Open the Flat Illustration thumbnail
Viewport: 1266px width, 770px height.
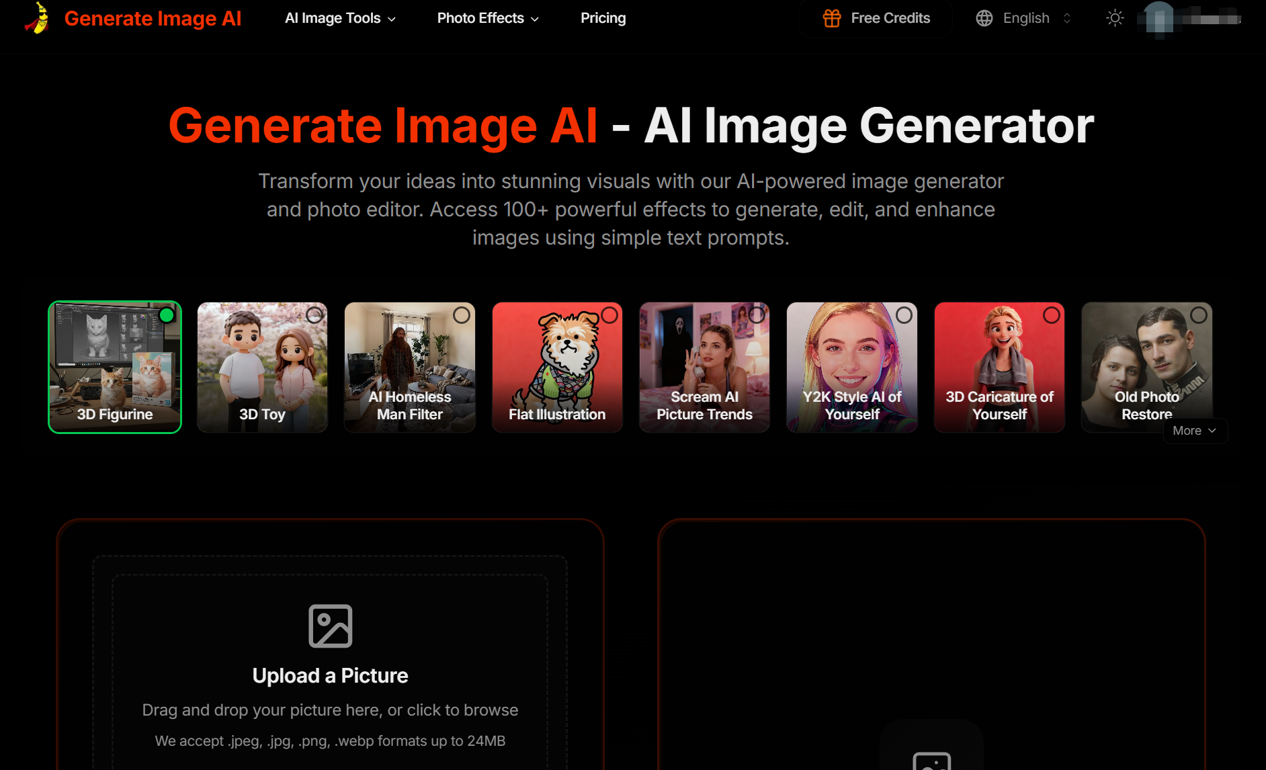(557, 367)
